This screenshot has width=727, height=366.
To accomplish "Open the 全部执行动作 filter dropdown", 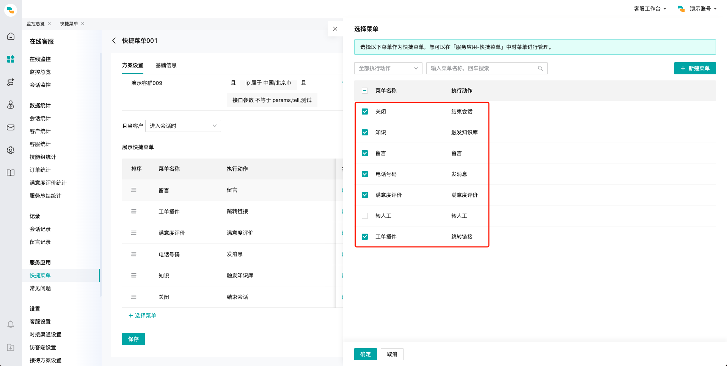I will (388, 68).
